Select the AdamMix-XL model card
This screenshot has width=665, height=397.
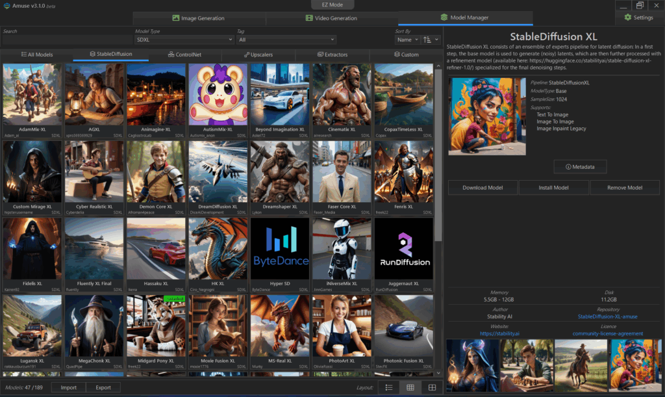[x=32, y=101]
